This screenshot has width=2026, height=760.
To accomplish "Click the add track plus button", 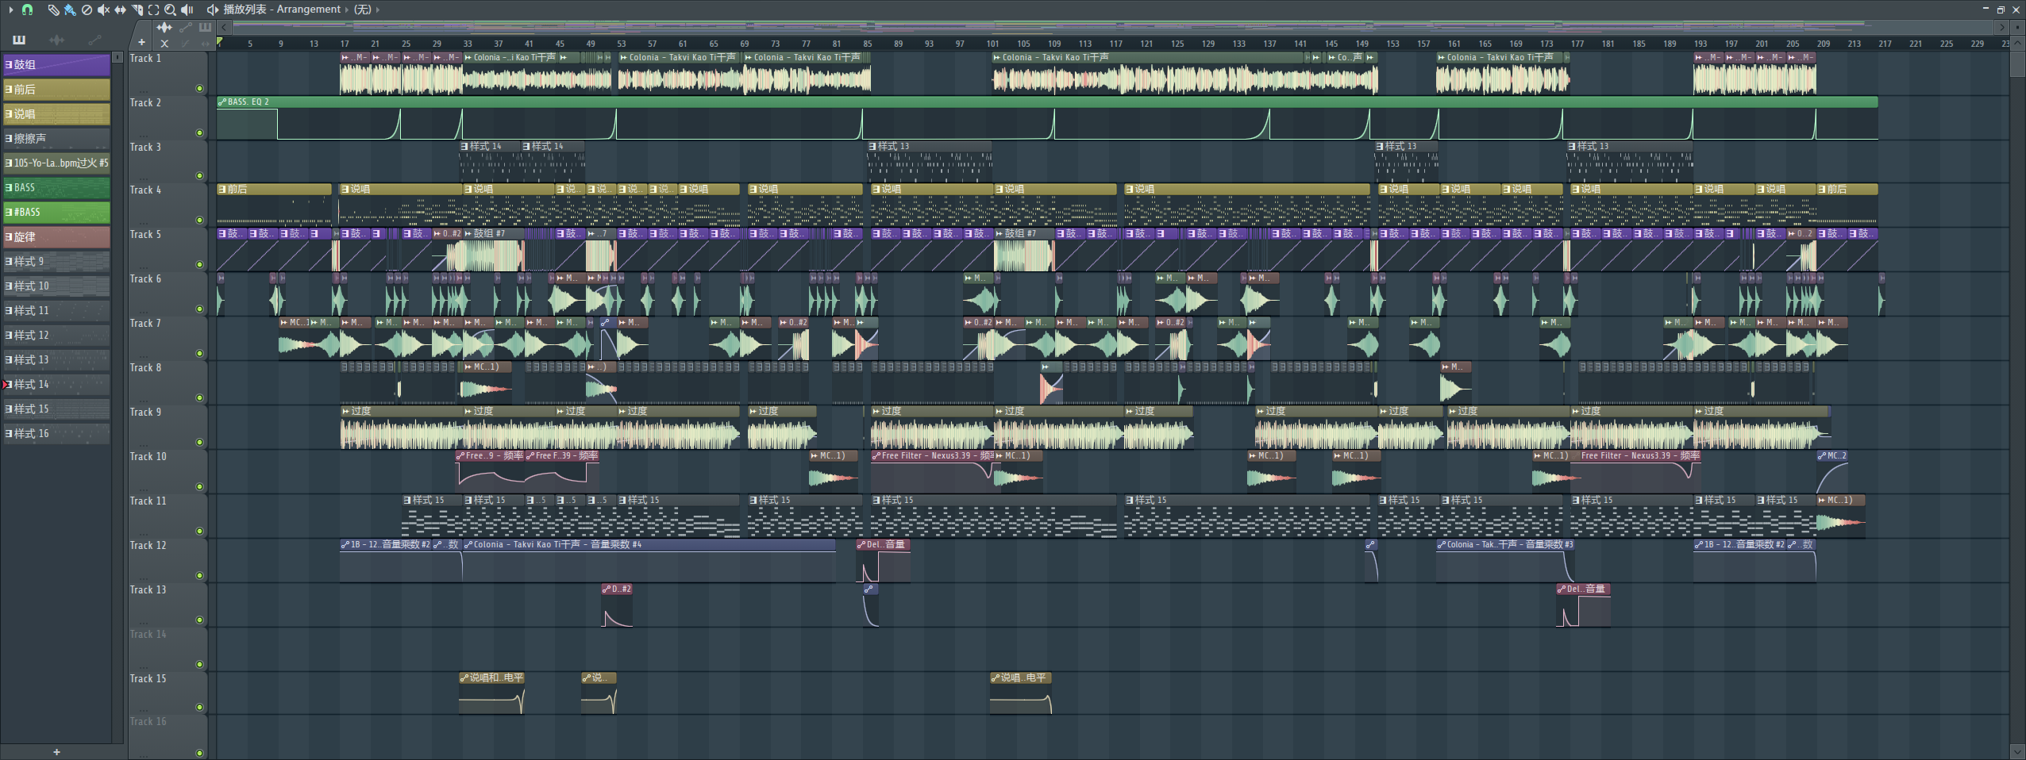I will point(141,43).
